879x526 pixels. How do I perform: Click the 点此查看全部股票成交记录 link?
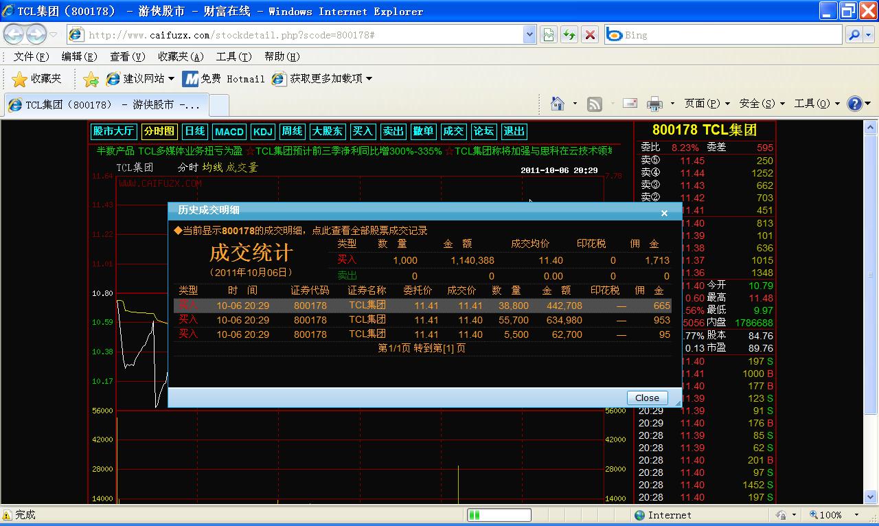tap(369, 231)
